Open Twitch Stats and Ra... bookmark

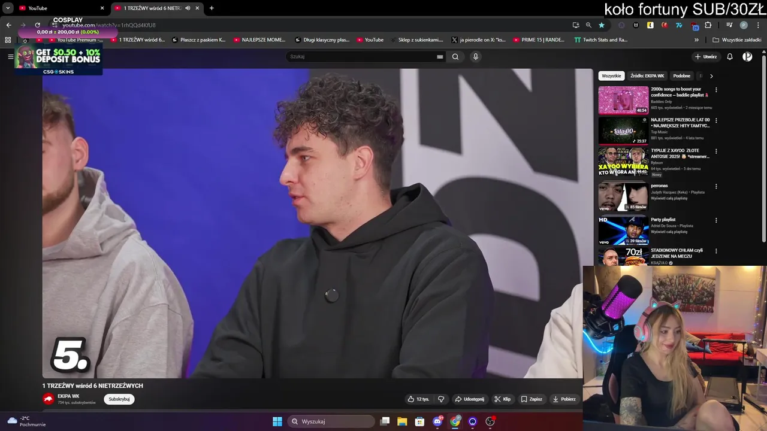(600, 40)
